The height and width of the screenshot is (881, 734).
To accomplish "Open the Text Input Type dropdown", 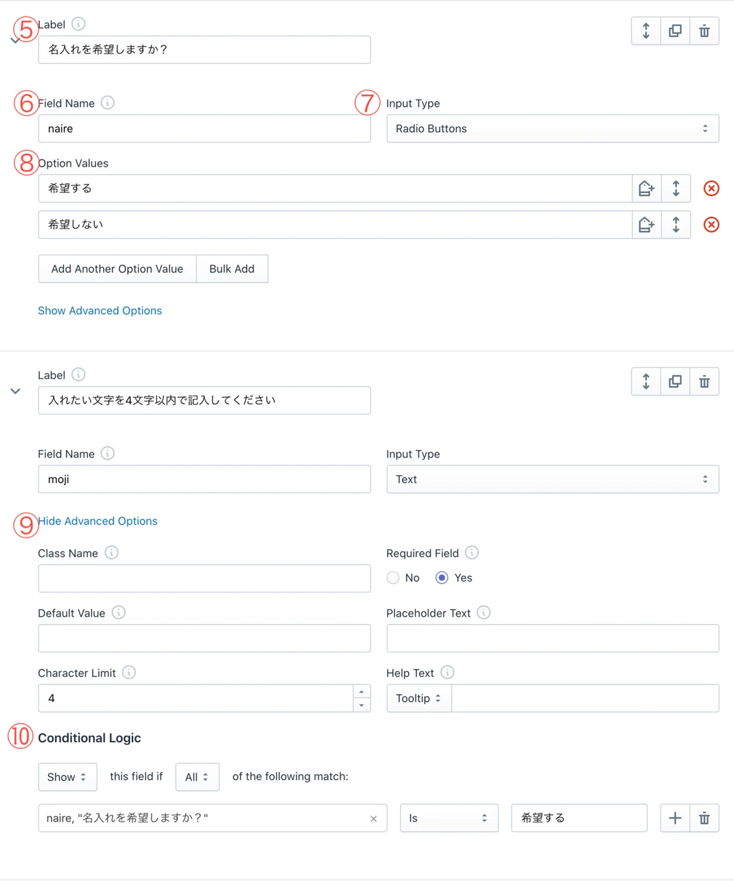I will (x=552, y=479).
